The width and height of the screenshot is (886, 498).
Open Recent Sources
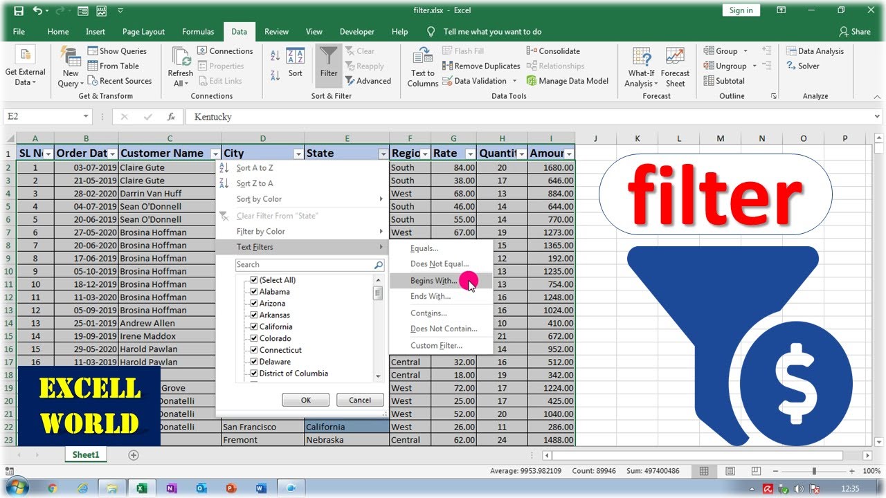(120, 81)
